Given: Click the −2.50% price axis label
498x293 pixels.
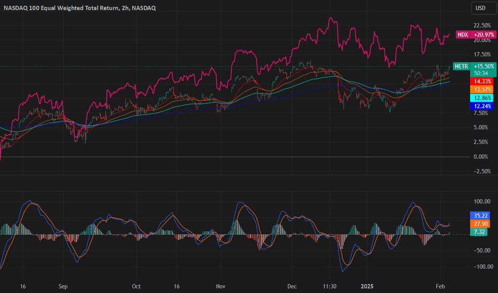Looking at the screenshot, I should 482,172.
